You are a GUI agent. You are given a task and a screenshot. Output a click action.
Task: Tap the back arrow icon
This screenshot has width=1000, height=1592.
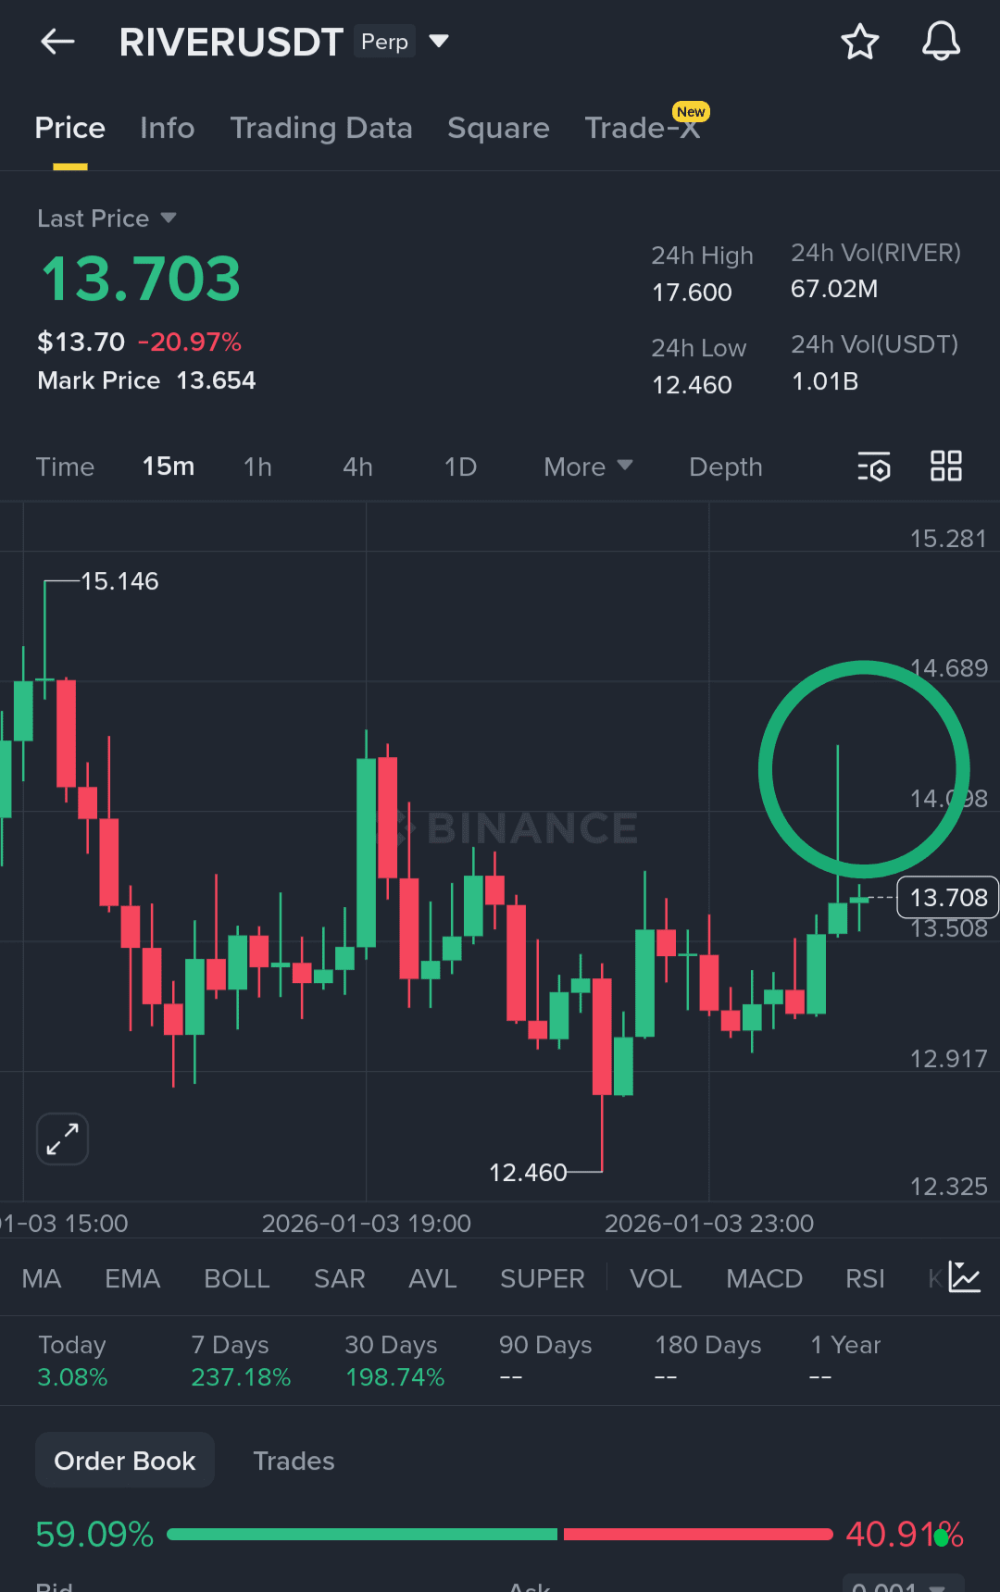57,42
